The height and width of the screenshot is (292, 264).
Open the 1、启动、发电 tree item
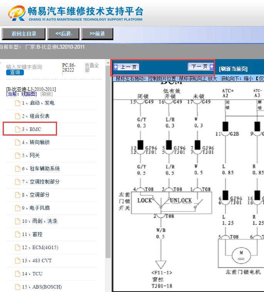tap(38, 103)
